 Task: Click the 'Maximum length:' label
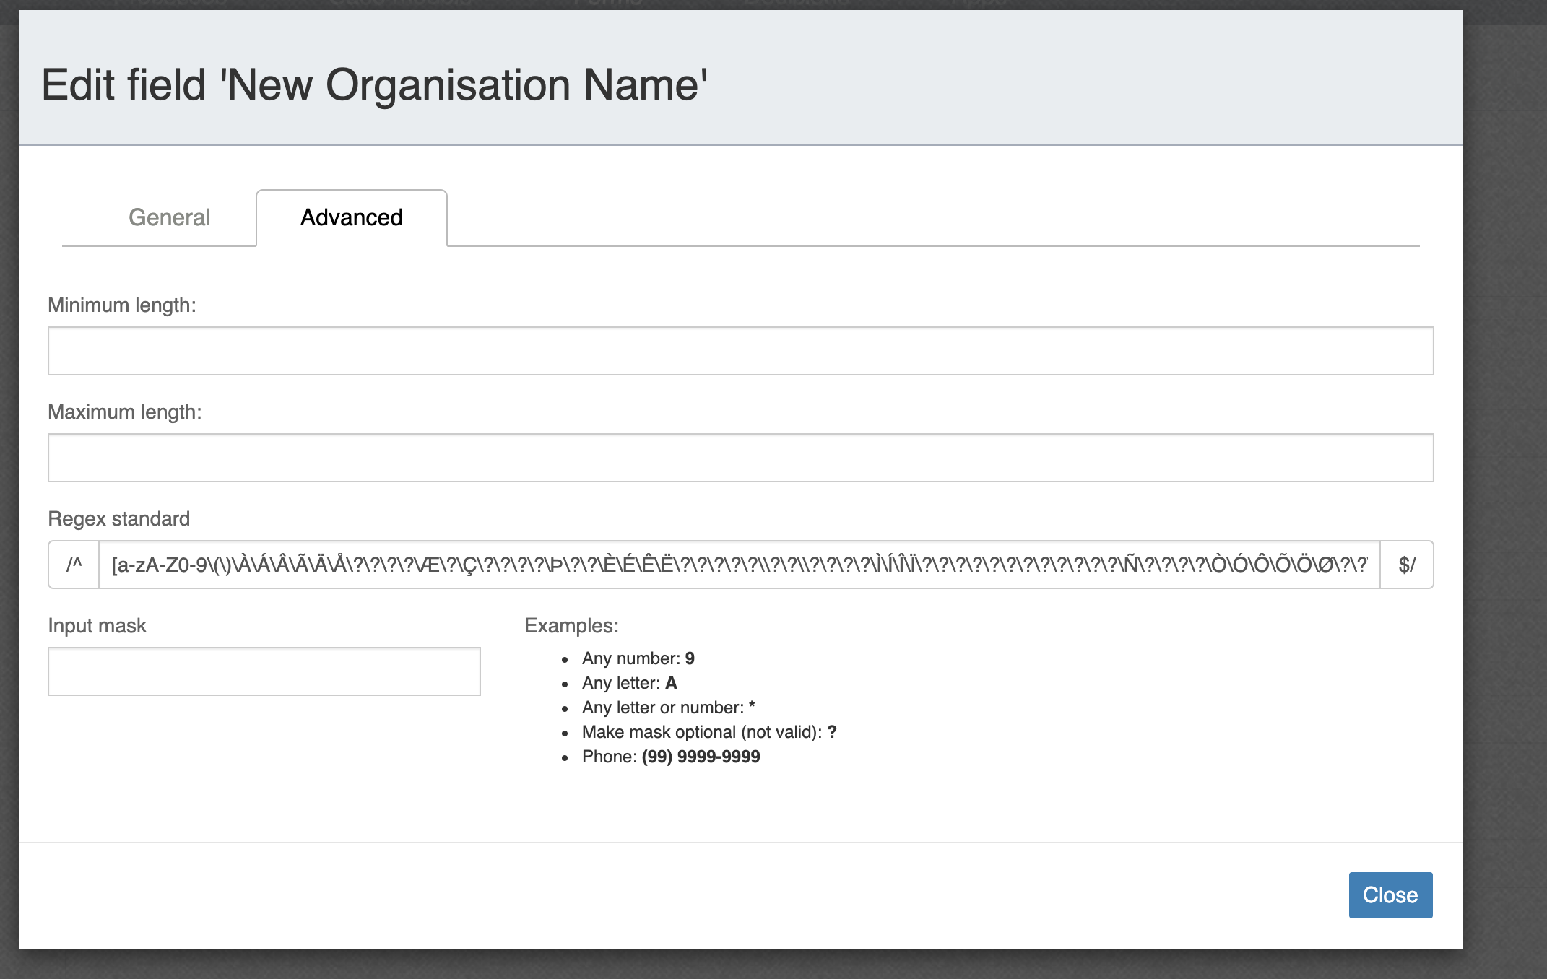pos(125,412)
